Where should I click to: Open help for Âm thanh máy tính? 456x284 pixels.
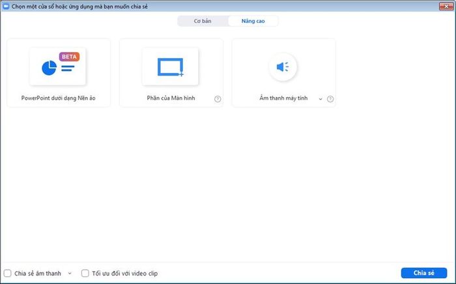click(x=330, y=99)
